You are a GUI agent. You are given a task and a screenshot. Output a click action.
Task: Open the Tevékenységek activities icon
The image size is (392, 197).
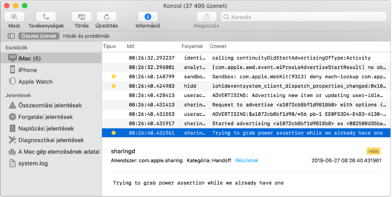point(46,17)
